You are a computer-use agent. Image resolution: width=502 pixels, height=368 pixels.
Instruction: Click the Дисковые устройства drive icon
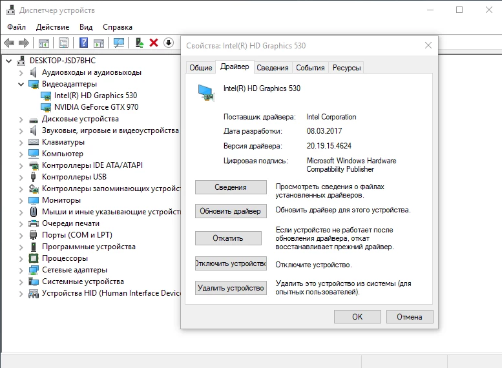[x=34, y=120]
